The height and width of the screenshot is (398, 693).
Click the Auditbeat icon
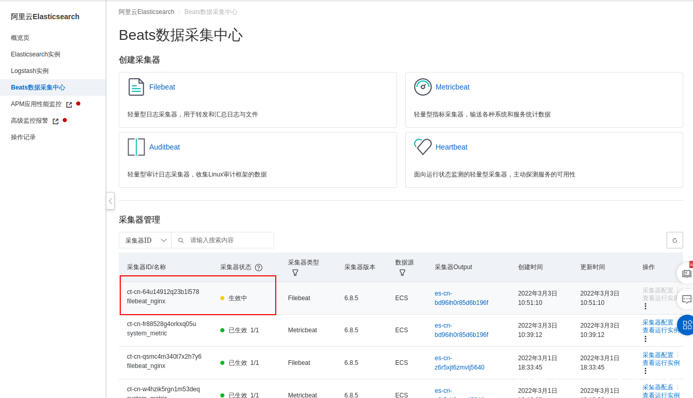136,147
